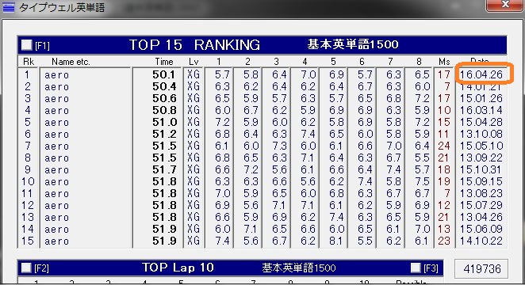
Task: Click the Ms value 24 in rank 7 row
Action: tap(444, 146)
